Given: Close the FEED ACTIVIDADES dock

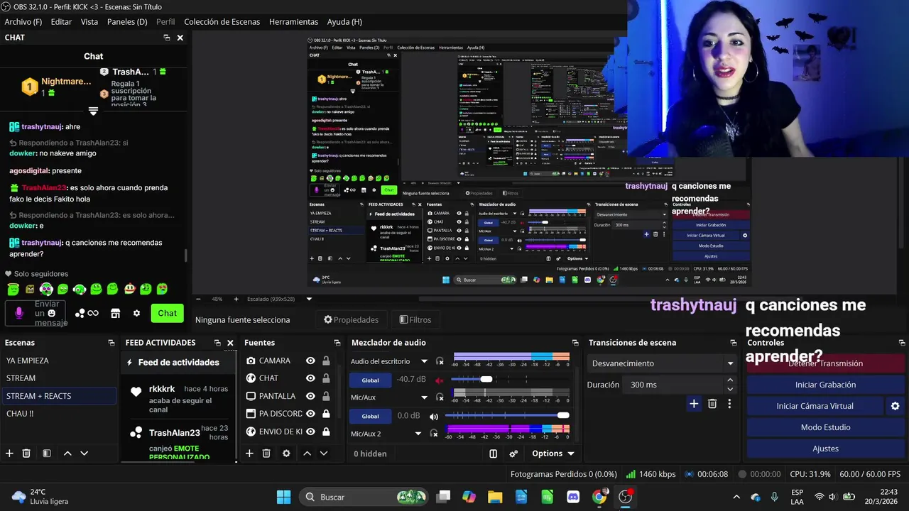Looking at the screenshot, I should (x=230, y=343).
